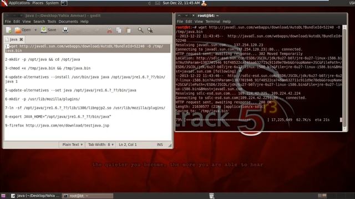The image size is (355, 199).
Task: Click the terminal vertical scrollbar
Action: (344, 77)
